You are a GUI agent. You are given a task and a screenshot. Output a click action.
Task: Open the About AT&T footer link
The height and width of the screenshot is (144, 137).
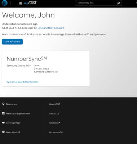(54, 104)
